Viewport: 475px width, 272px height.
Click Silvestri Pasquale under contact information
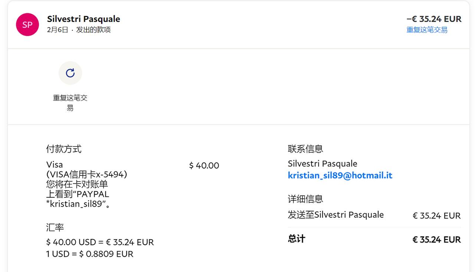[322, 164]
